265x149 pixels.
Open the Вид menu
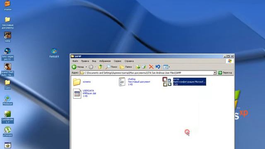pyautogui.click(x=94, y=61)
